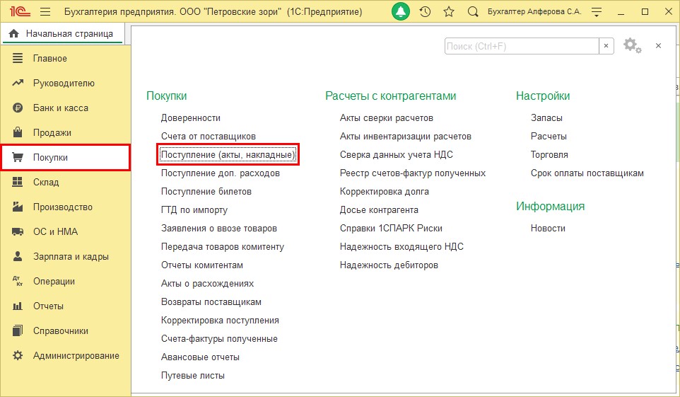This screenshot has width=680, height=397.
Task: Open Срок оплаты поставщикам settings
Action: click(587, 173)
